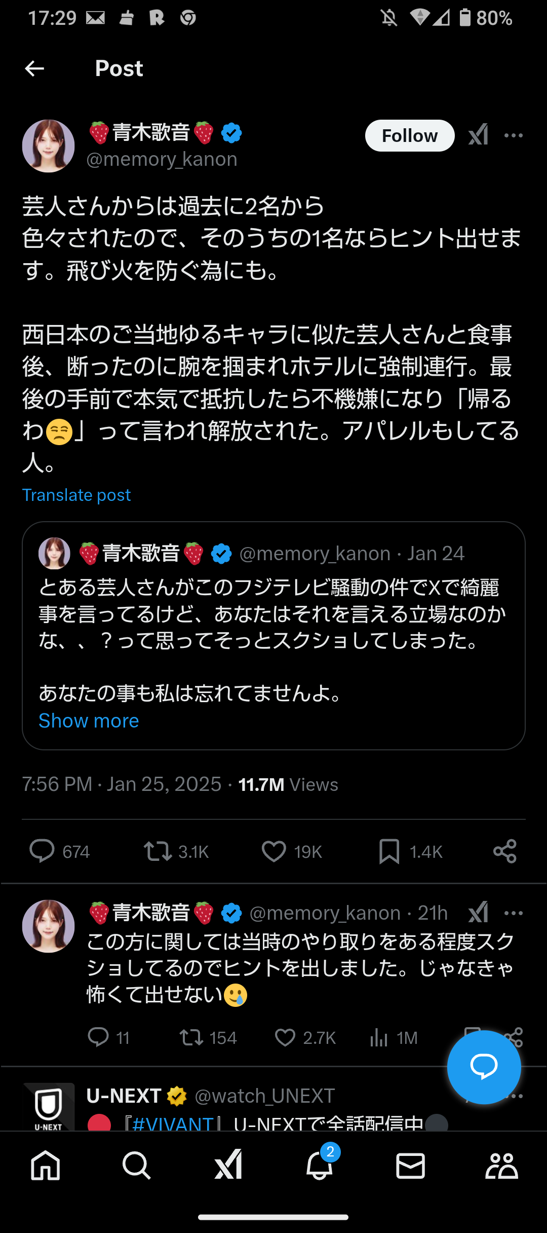547x1233 pixels.
Task: Open the Messages envelope tab
Action: pyautogui.click(x=410, y=1166)
